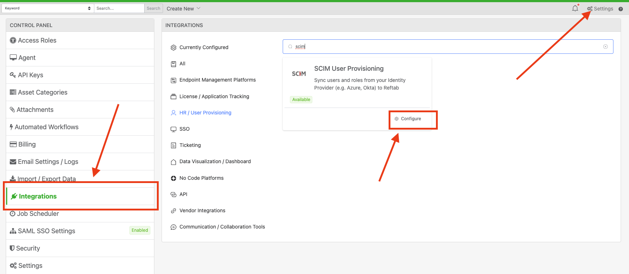
Task: Open the notifications bell icon
Action: pos(575,8)
